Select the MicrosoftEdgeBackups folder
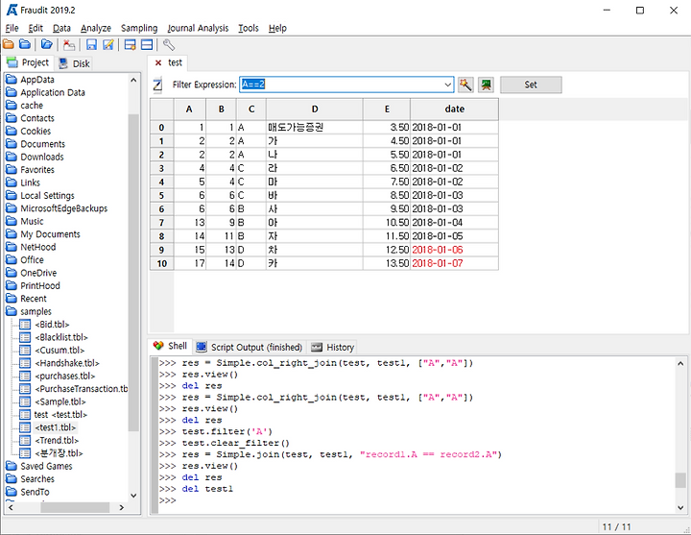 tap(64, 208)
